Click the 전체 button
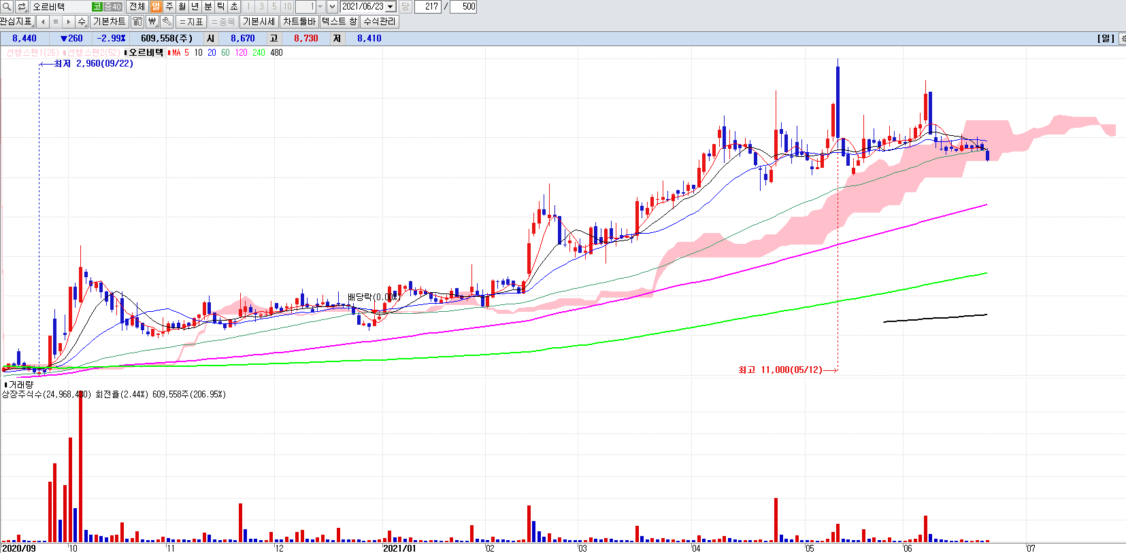This screenshot has width=1126, height=553. click(x=137, y=6)
